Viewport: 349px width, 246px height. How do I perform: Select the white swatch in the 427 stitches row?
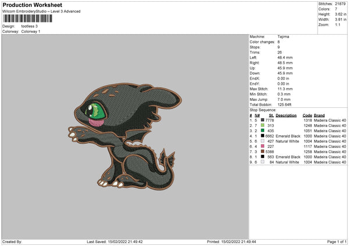coord(262,141)
